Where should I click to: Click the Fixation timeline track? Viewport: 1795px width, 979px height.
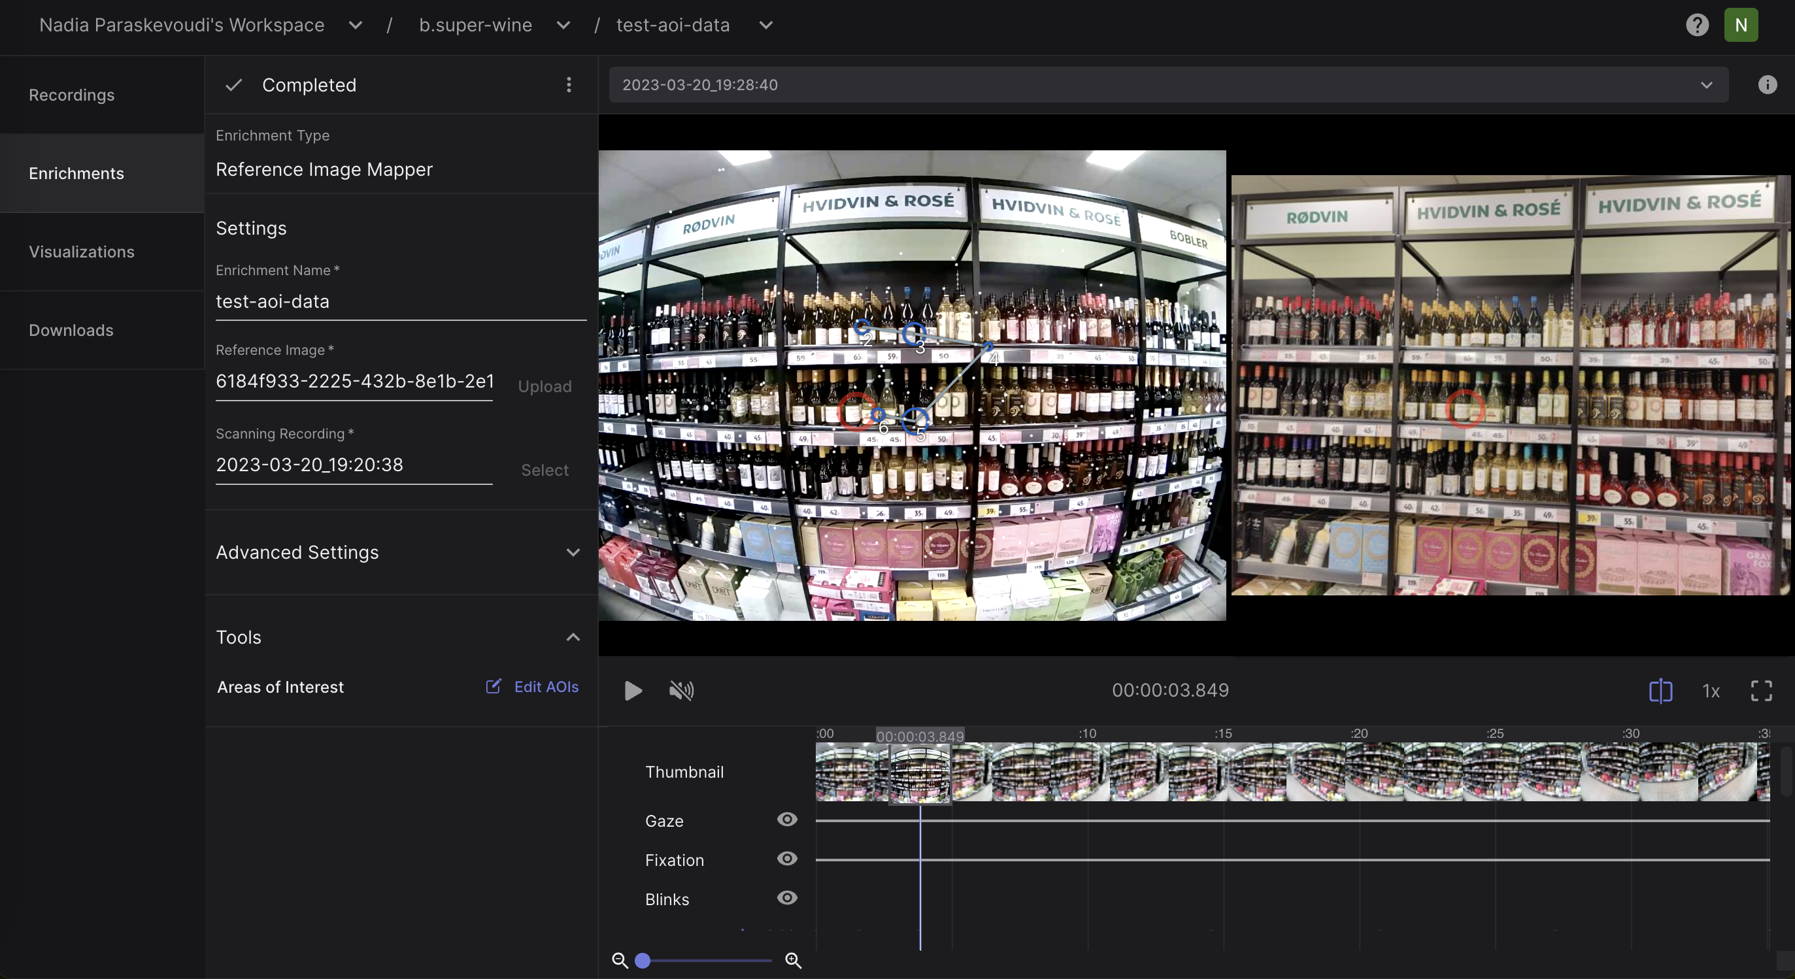click(x=1292, y=859)
